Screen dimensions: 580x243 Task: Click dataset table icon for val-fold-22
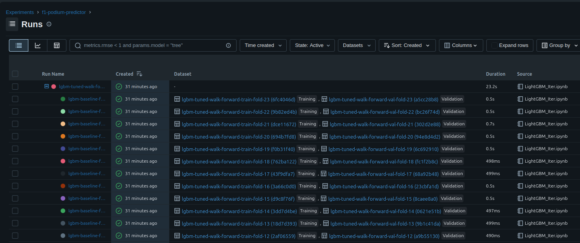pos(326,111)
